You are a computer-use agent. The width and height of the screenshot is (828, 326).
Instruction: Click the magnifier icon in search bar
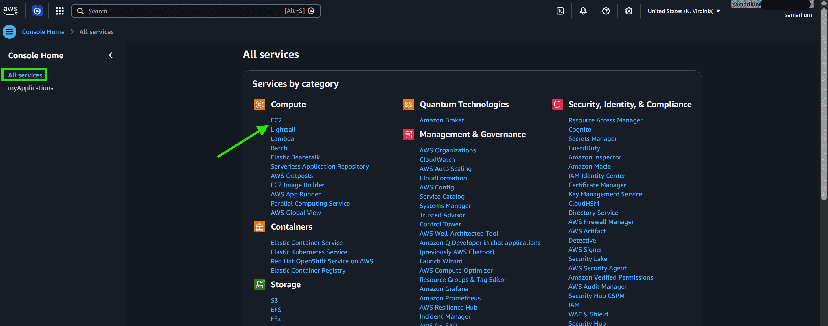[80, 11]
